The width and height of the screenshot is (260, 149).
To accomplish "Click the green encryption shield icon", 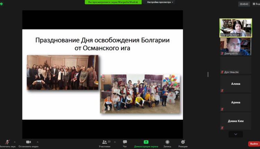I will [1, 4].
